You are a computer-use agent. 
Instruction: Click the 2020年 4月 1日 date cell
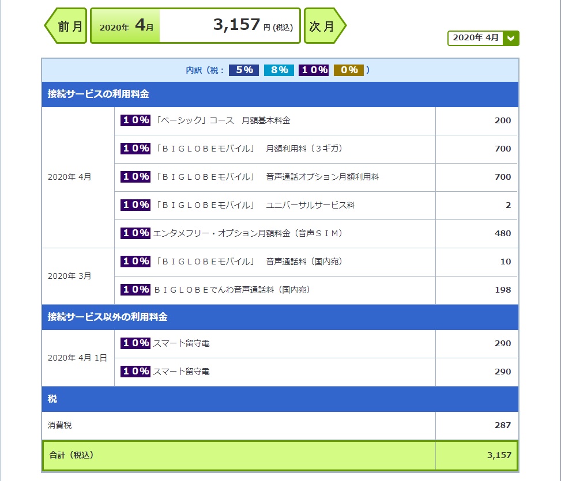[77, 358]
